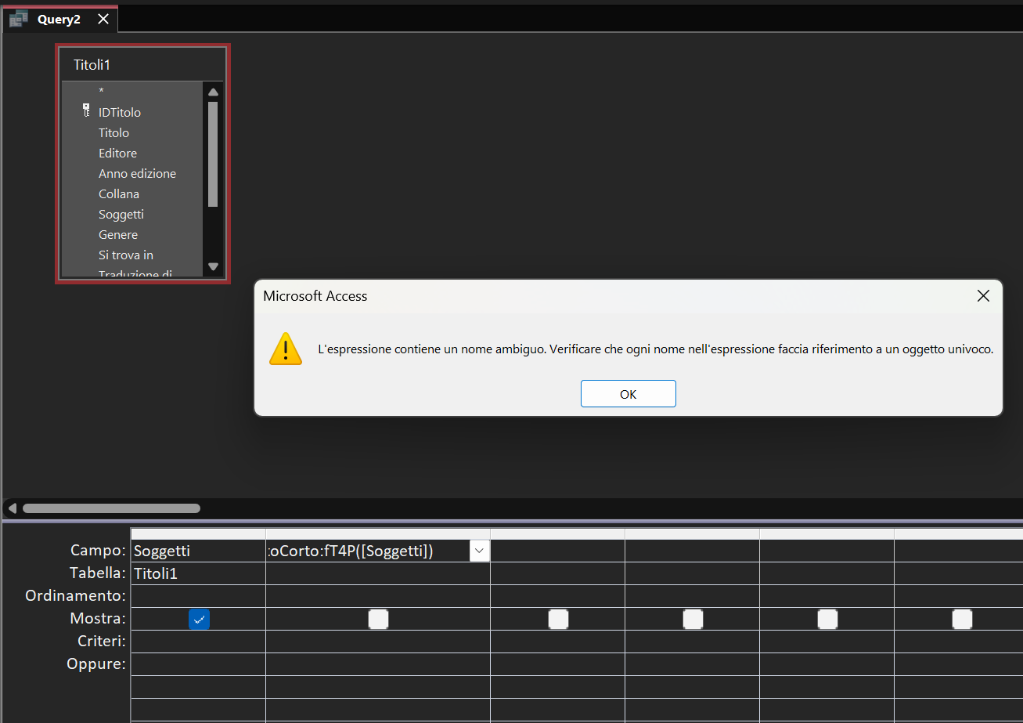This screenshot has height=723, width=1023.
Task: Click the Titoli1 Tabella cell in grid
Action: (198, 573)
